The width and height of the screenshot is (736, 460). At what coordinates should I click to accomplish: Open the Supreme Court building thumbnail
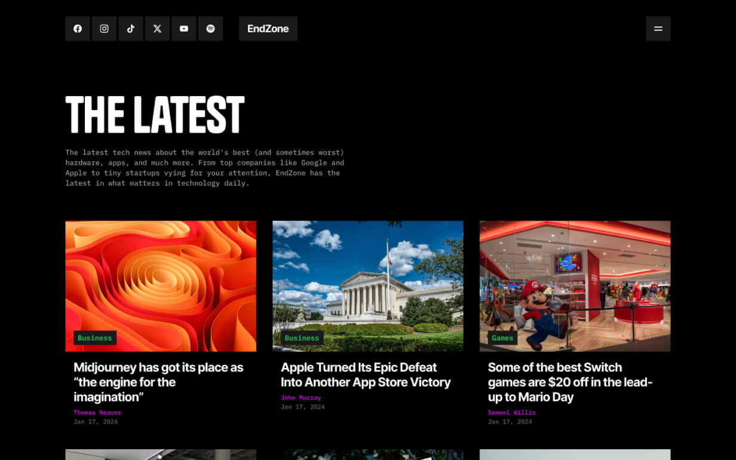coord(368,286)
